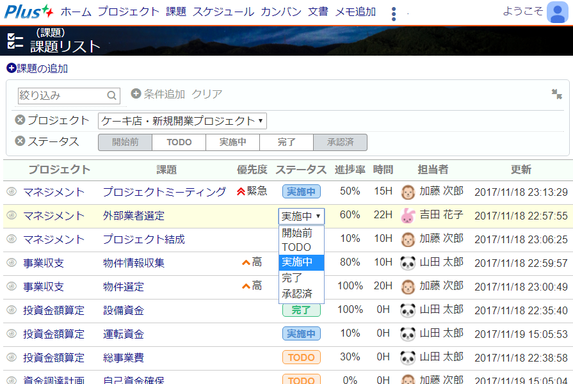Remove the ステータス filter condition
This screenshot has height=384, width=573.
click(x=20, y=141)
